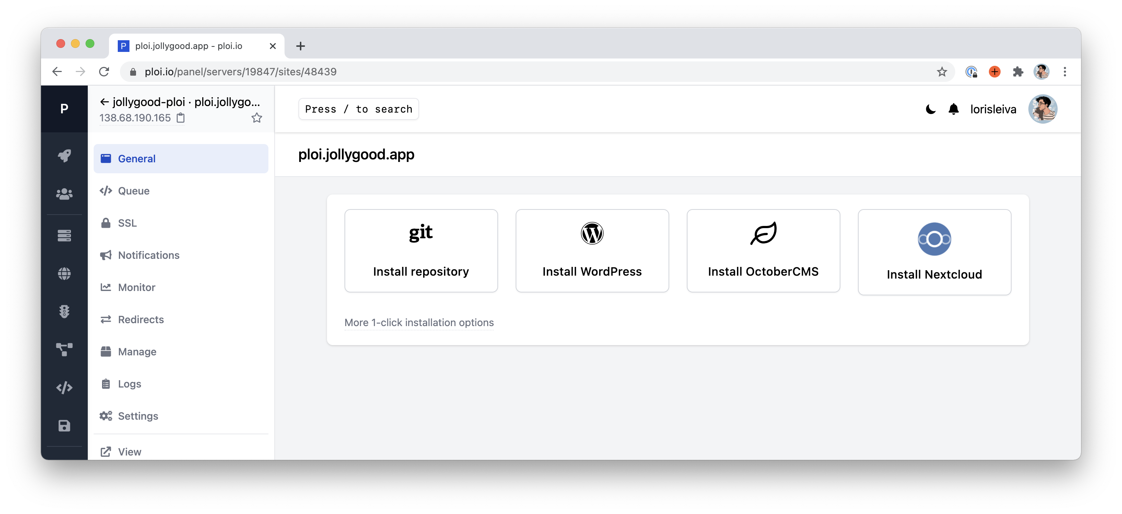Go forward with the browser forward arrow
The image size is (1122, 514).
coord(80,72)
